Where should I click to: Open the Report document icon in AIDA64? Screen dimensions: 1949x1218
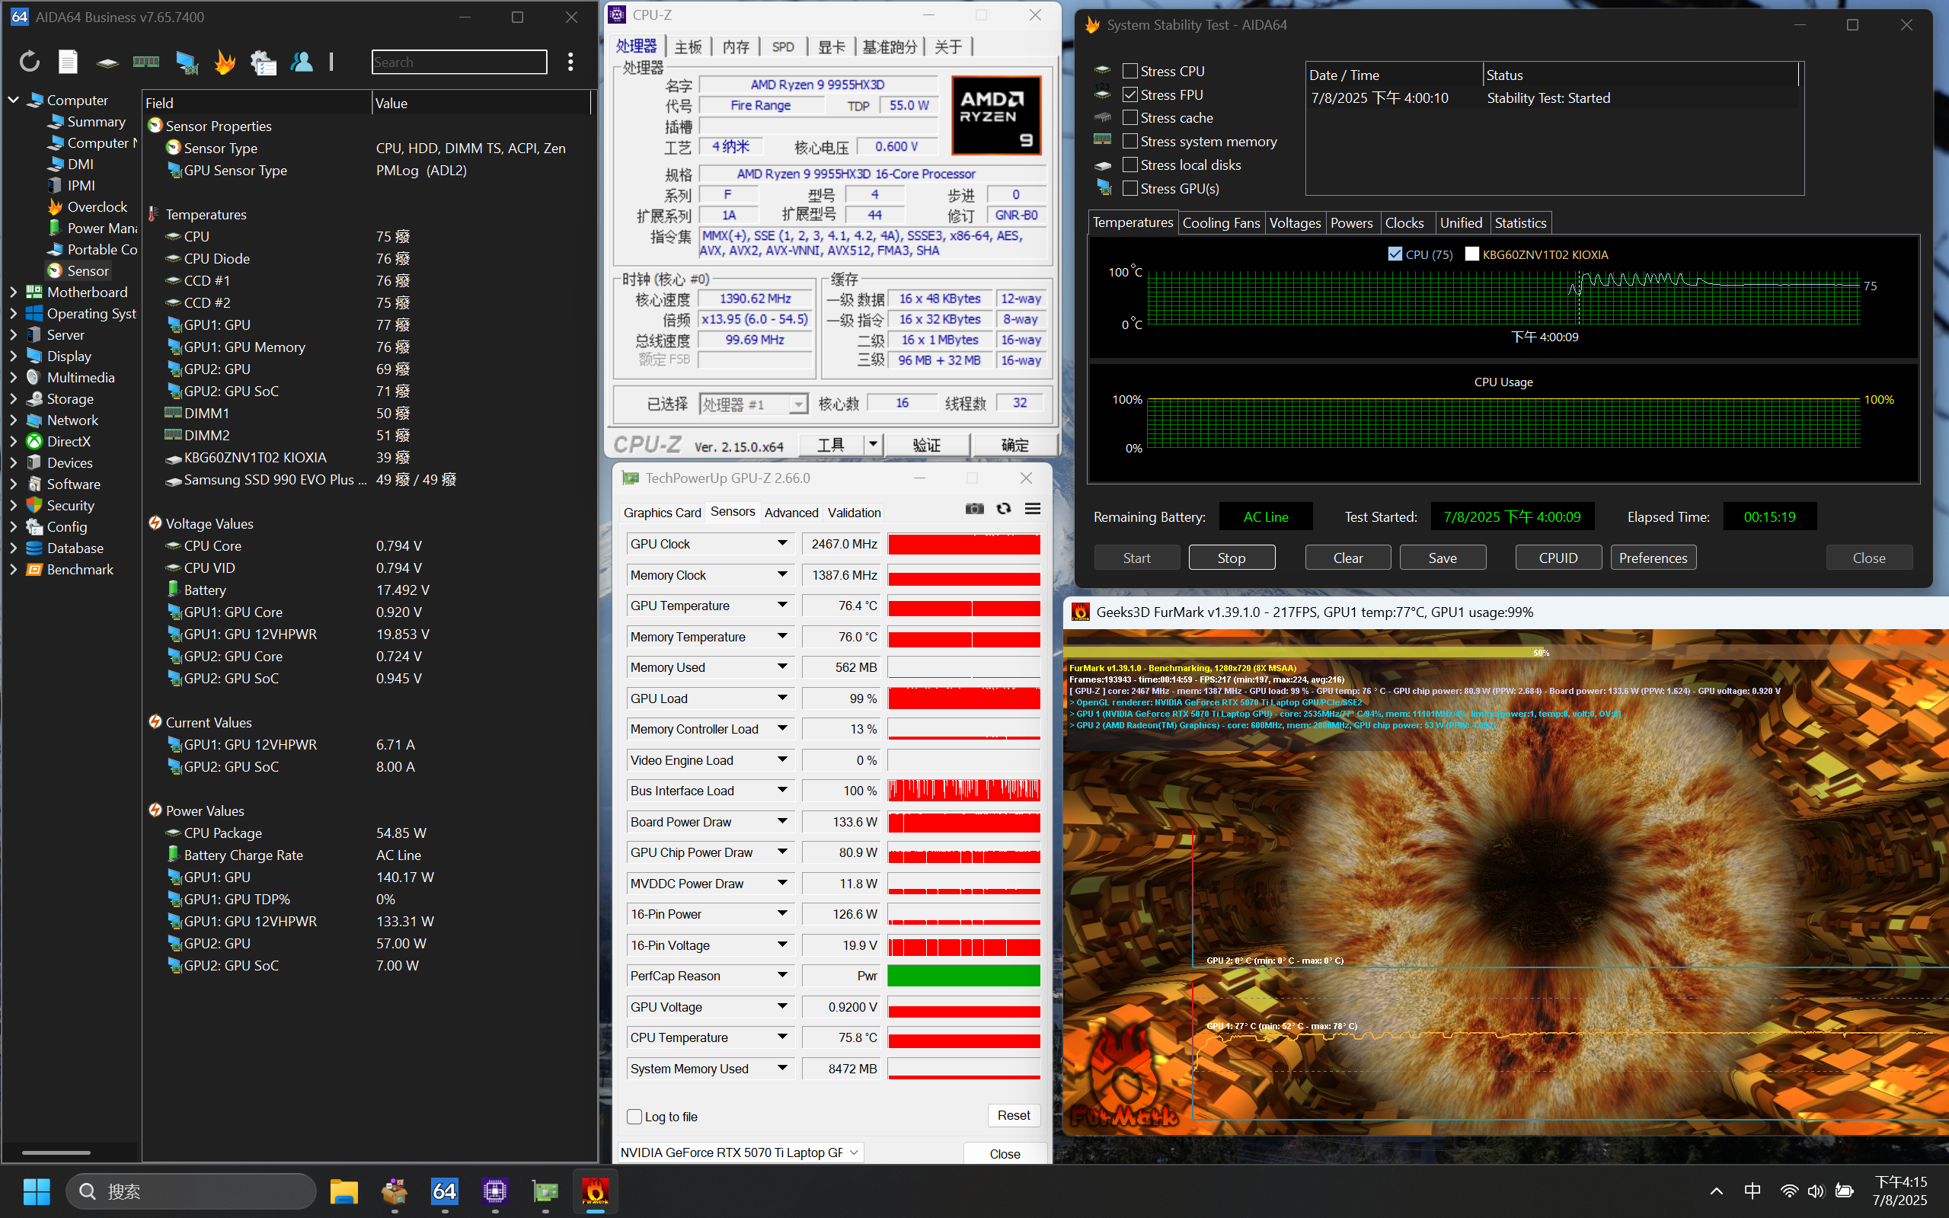[x=69, y=61]
